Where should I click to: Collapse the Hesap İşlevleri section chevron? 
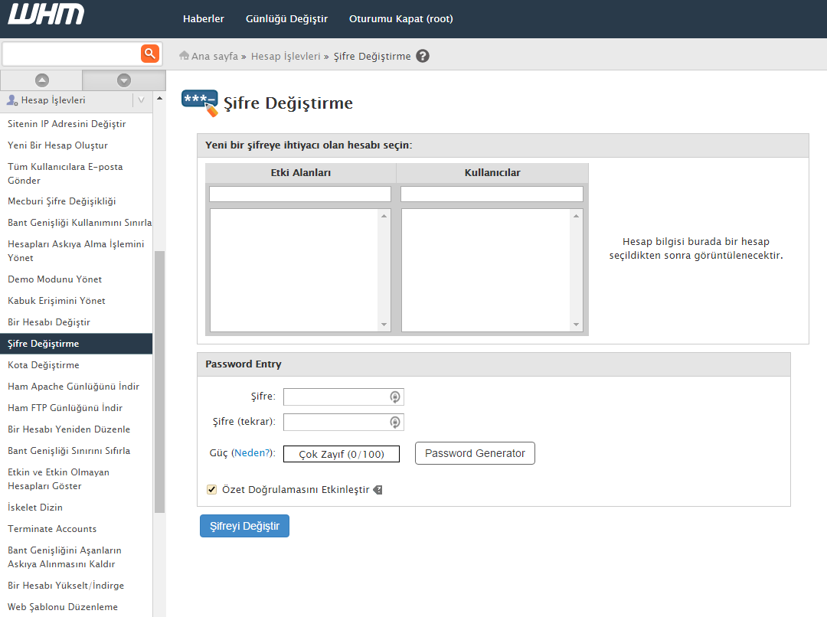point(141,100)
